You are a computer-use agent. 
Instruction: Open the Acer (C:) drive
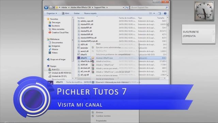tap(55, 69)
